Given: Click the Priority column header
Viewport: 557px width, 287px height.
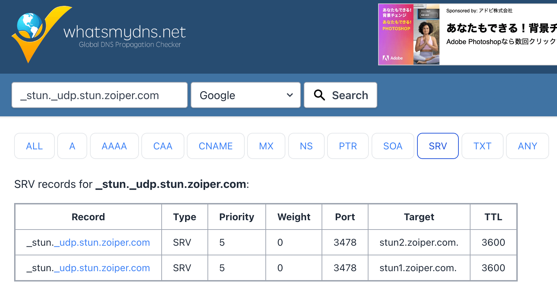Looking at the screenshot, I should click(237, 217).
